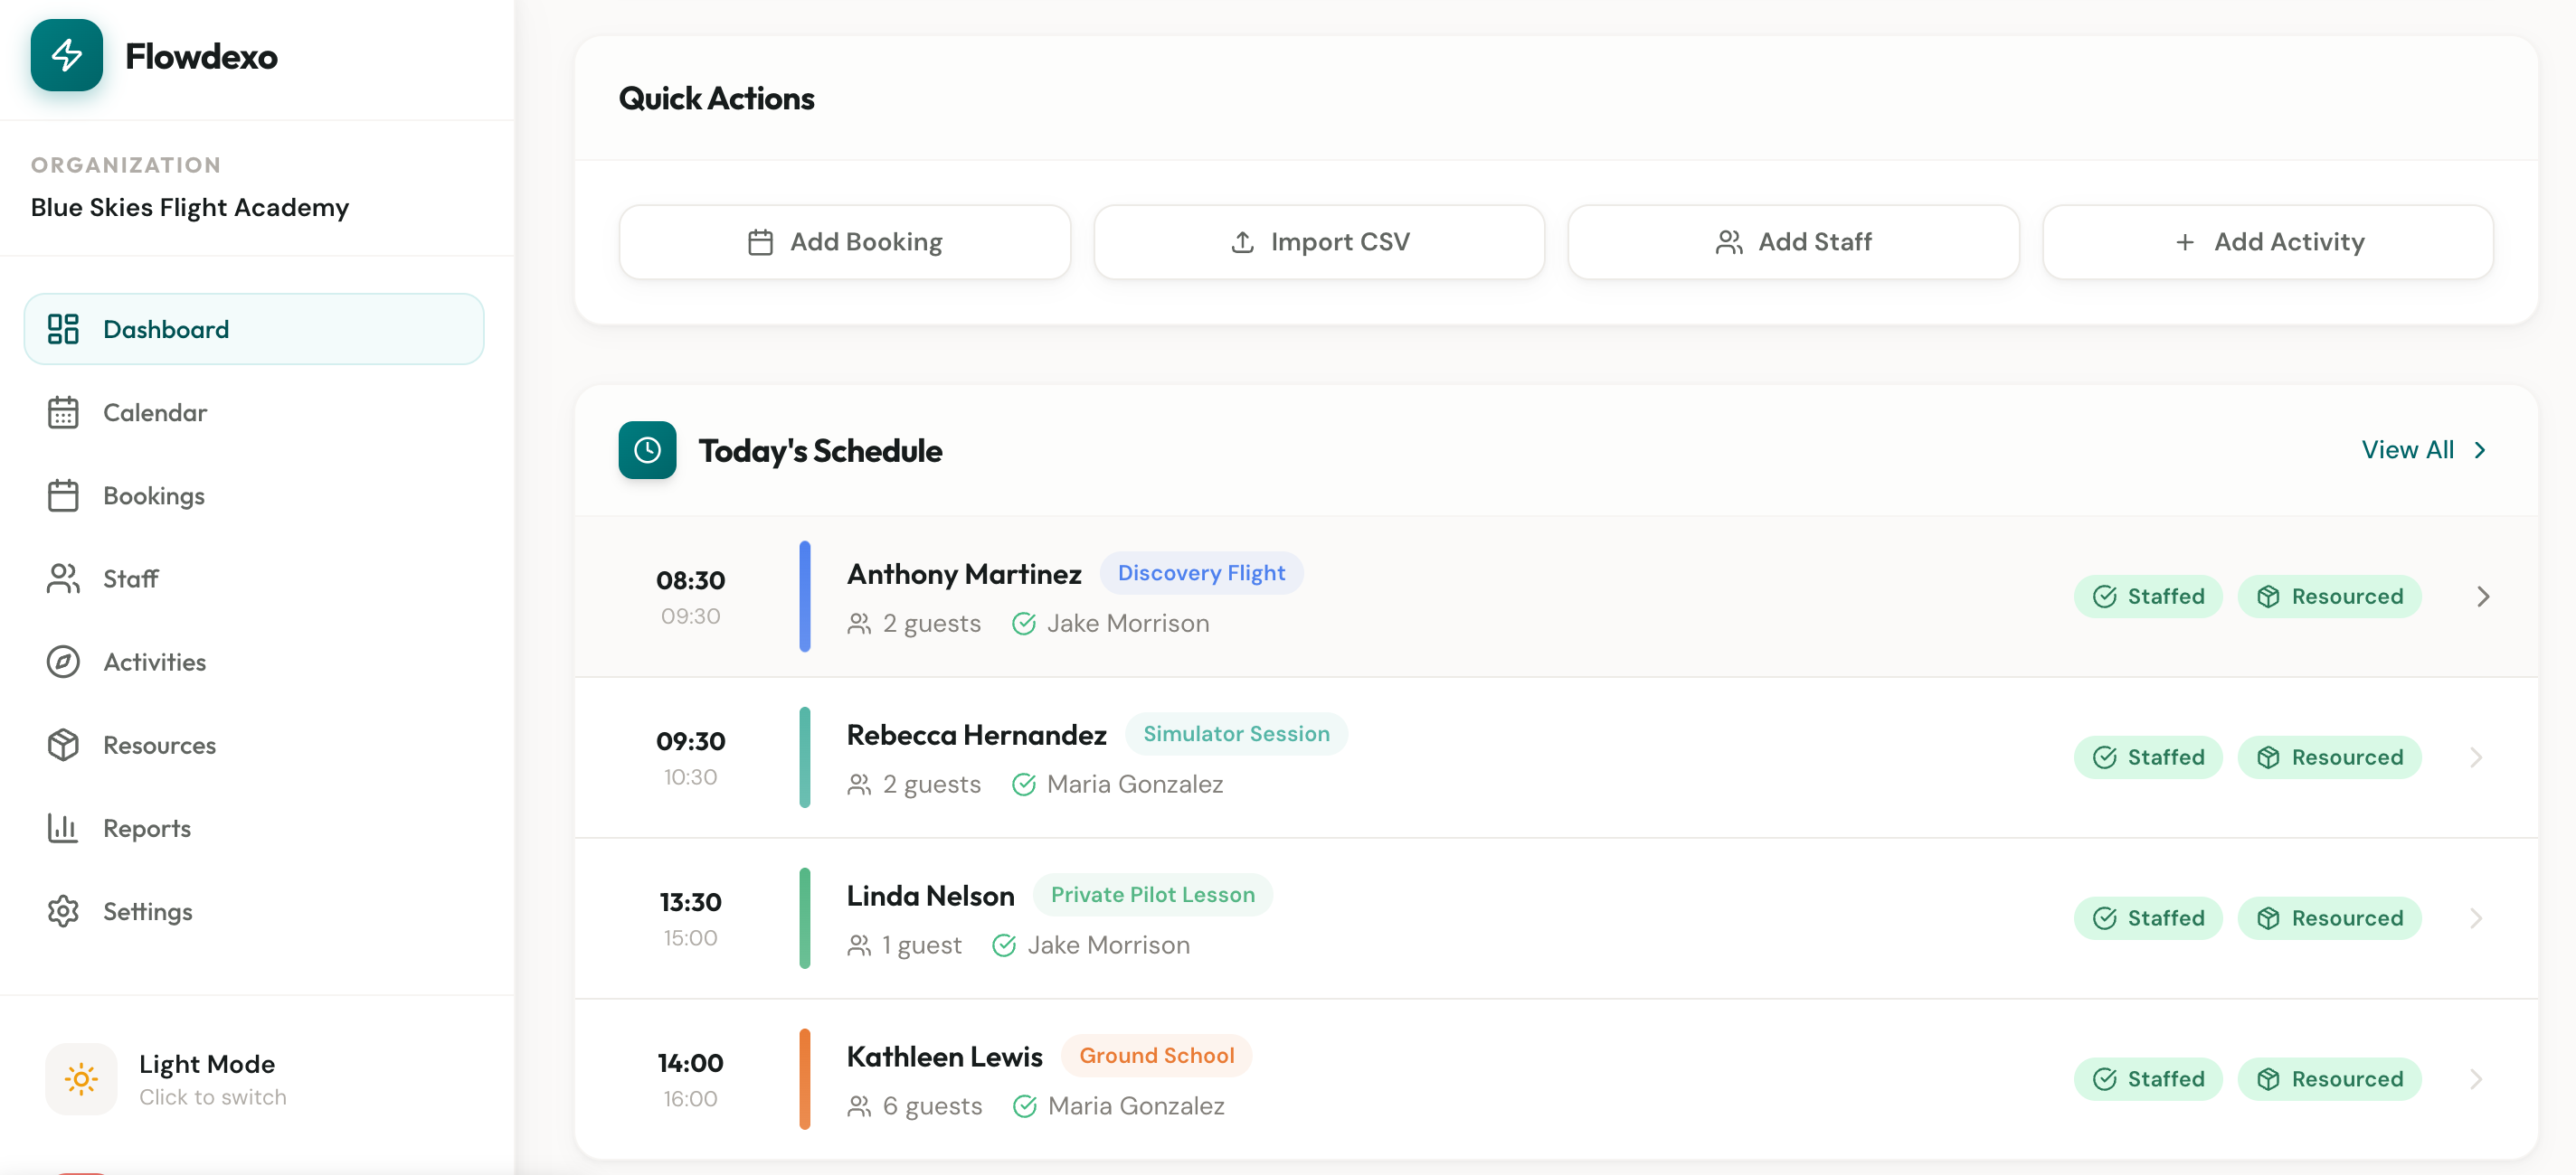Click the Reports bar chart icon
The width and height of the screenshot is (2576, 1175).
click(x=63, y=827)
